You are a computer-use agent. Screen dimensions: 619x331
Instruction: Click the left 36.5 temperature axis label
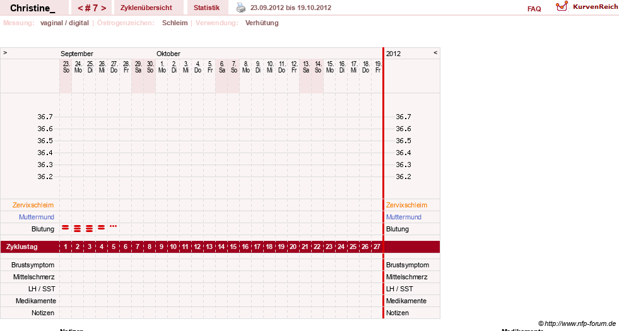click(45, 141)
